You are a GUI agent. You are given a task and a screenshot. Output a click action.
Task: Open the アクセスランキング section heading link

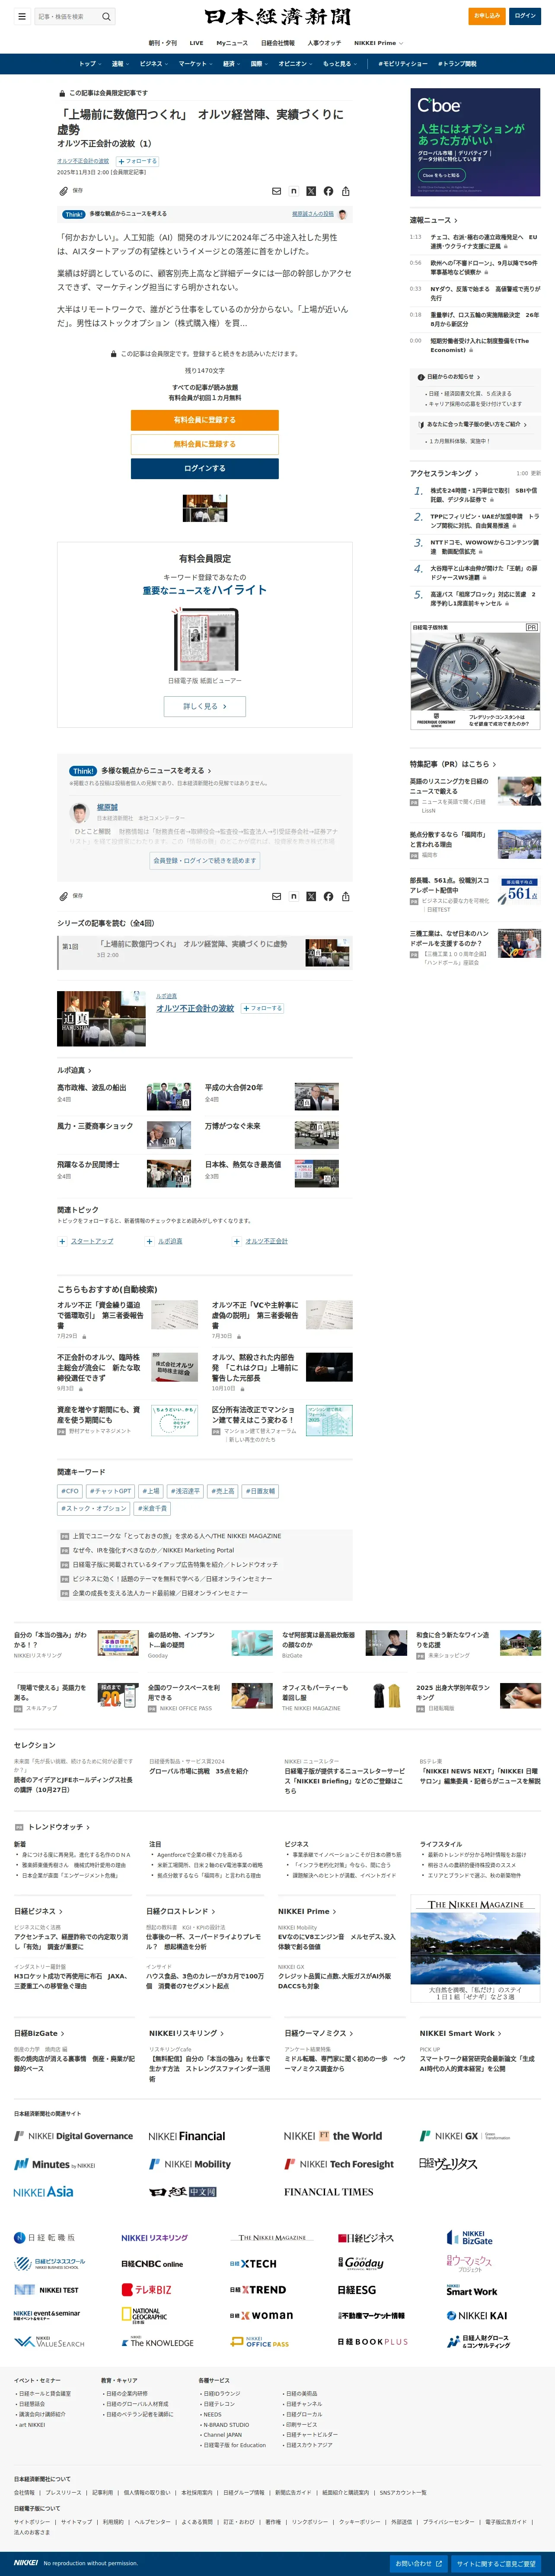click(x=444, y=473)
